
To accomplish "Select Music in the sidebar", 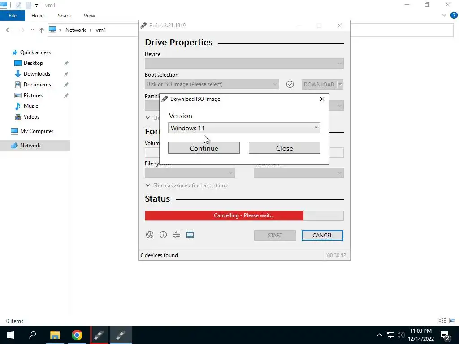I will pos(31,106).
